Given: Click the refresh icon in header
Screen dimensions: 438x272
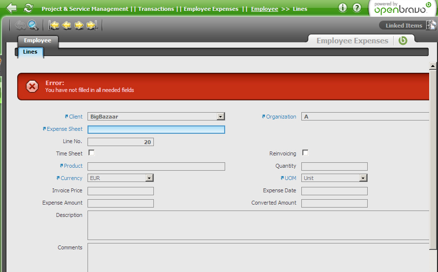Looking at the screenshot, I should coord(29,8).
